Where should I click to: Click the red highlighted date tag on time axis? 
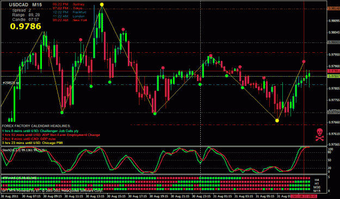[304, 196]
